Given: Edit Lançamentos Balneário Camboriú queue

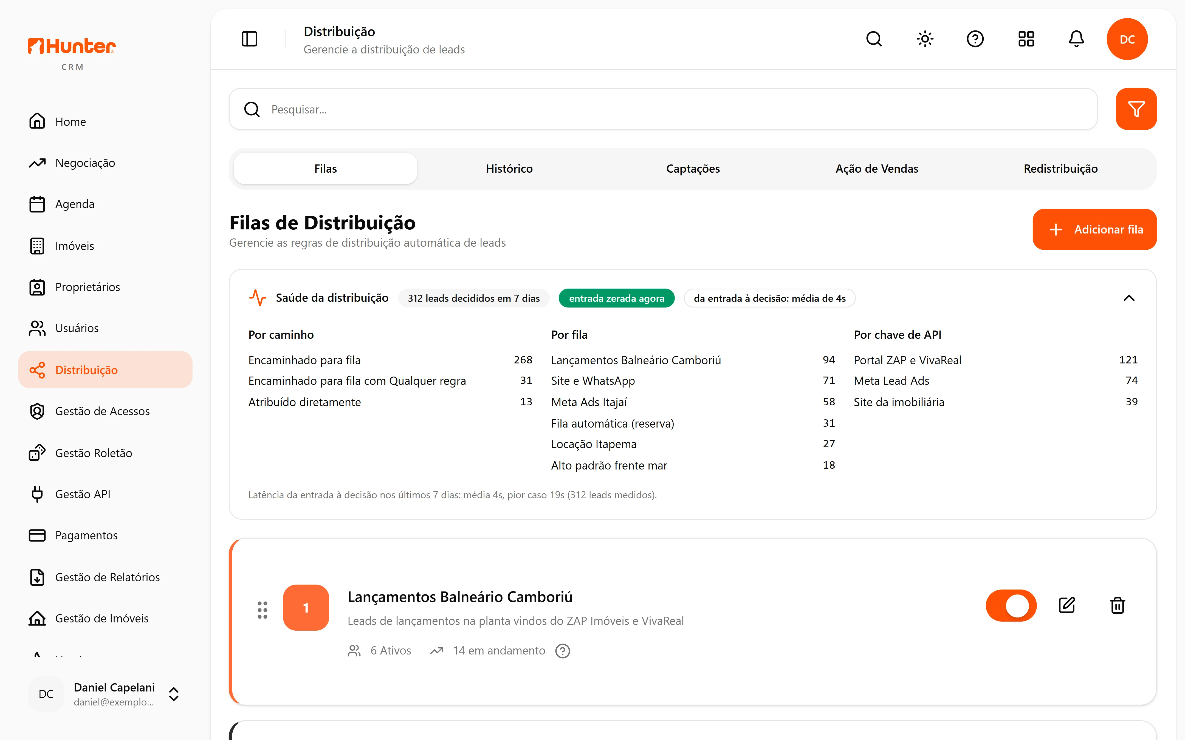Looking at the screenshot, I should pyautogui.click(x=1066, y=605).
